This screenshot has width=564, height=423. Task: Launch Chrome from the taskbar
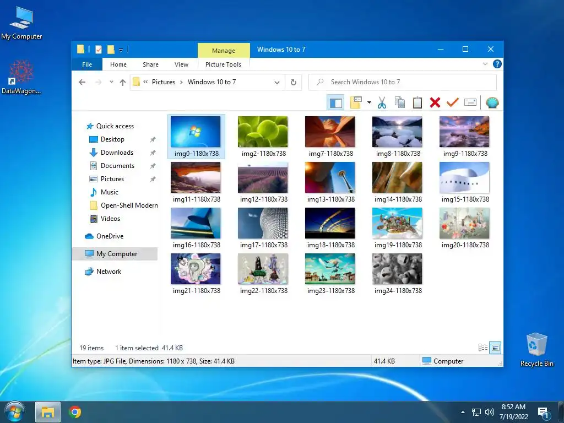(75, 412)
